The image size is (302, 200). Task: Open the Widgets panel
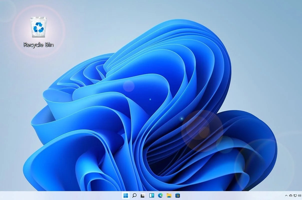(x=151, y=195)
